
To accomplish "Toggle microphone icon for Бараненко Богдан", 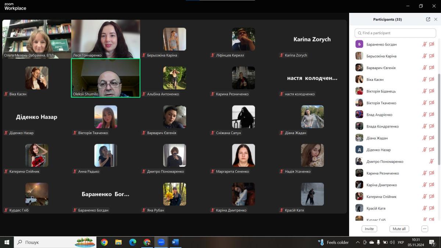I will pyautogui.click(x=424, y=44).
